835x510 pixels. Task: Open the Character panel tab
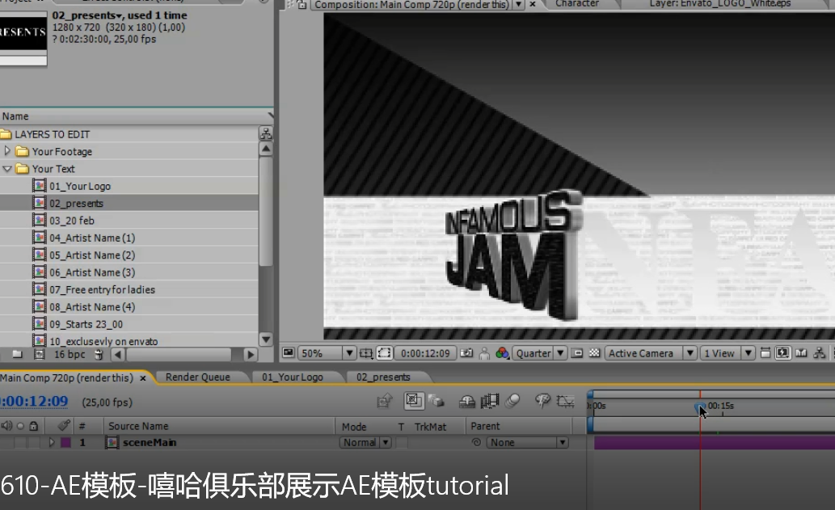click(x=577, y=4)
